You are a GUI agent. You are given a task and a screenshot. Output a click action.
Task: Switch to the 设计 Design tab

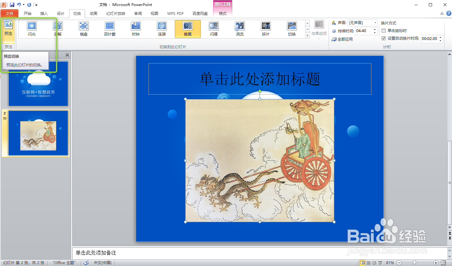(61, 14)
